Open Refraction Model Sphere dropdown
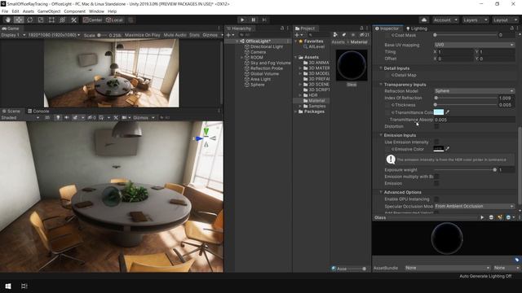 [474, 90]
